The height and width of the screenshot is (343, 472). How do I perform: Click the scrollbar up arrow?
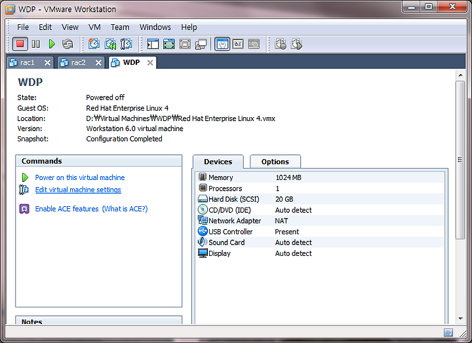pos(460,75)
